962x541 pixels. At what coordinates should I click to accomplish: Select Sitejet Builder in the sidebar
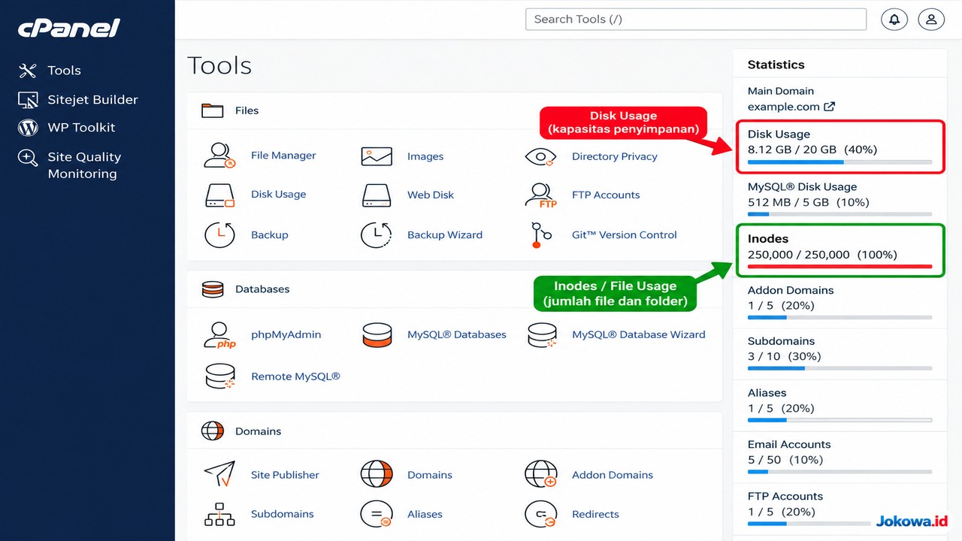tap(93, 100)
